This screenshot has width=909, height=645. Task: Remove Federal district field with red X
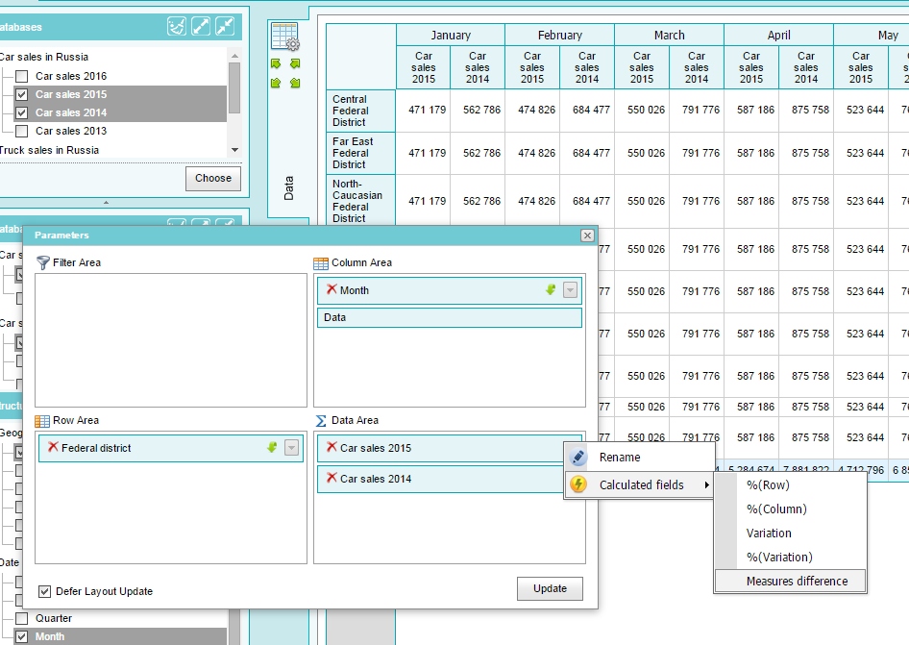(53, 447)
